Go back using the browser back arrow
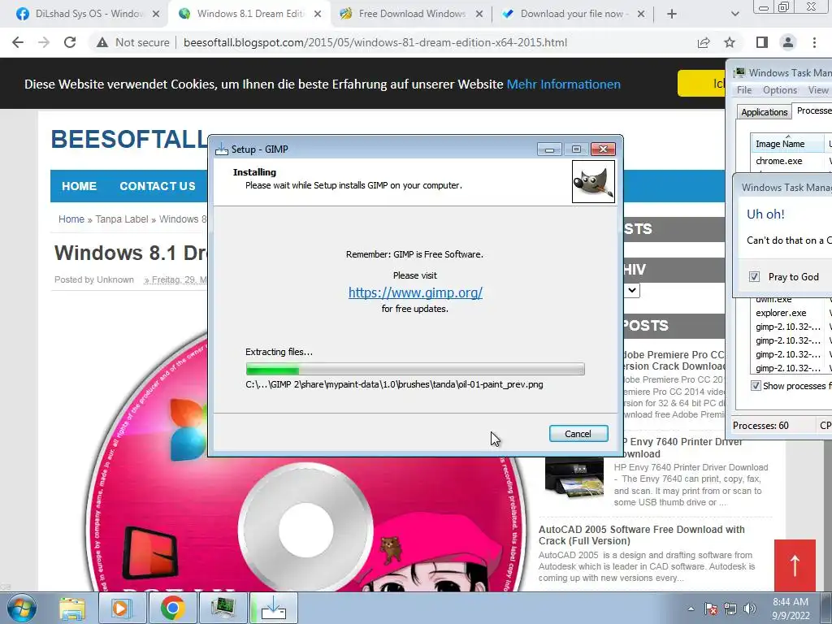Image resolution: width=832 pixels, height=624 pixels. [18, 42]
